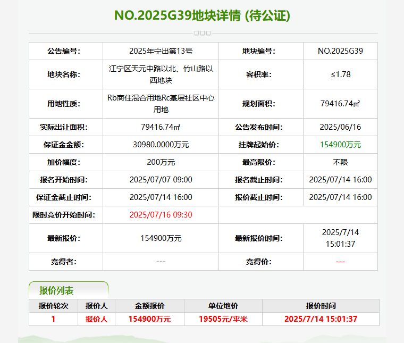Click the 保证金截止时间 value 2025/07/14 16:00

161,197
